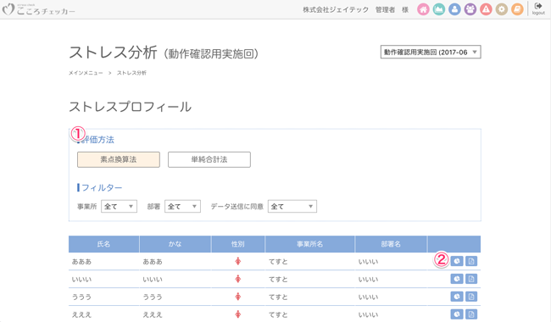This screenshot has height=322, width=551.
Task: Click the logout icon
Action: pos(538,8)
